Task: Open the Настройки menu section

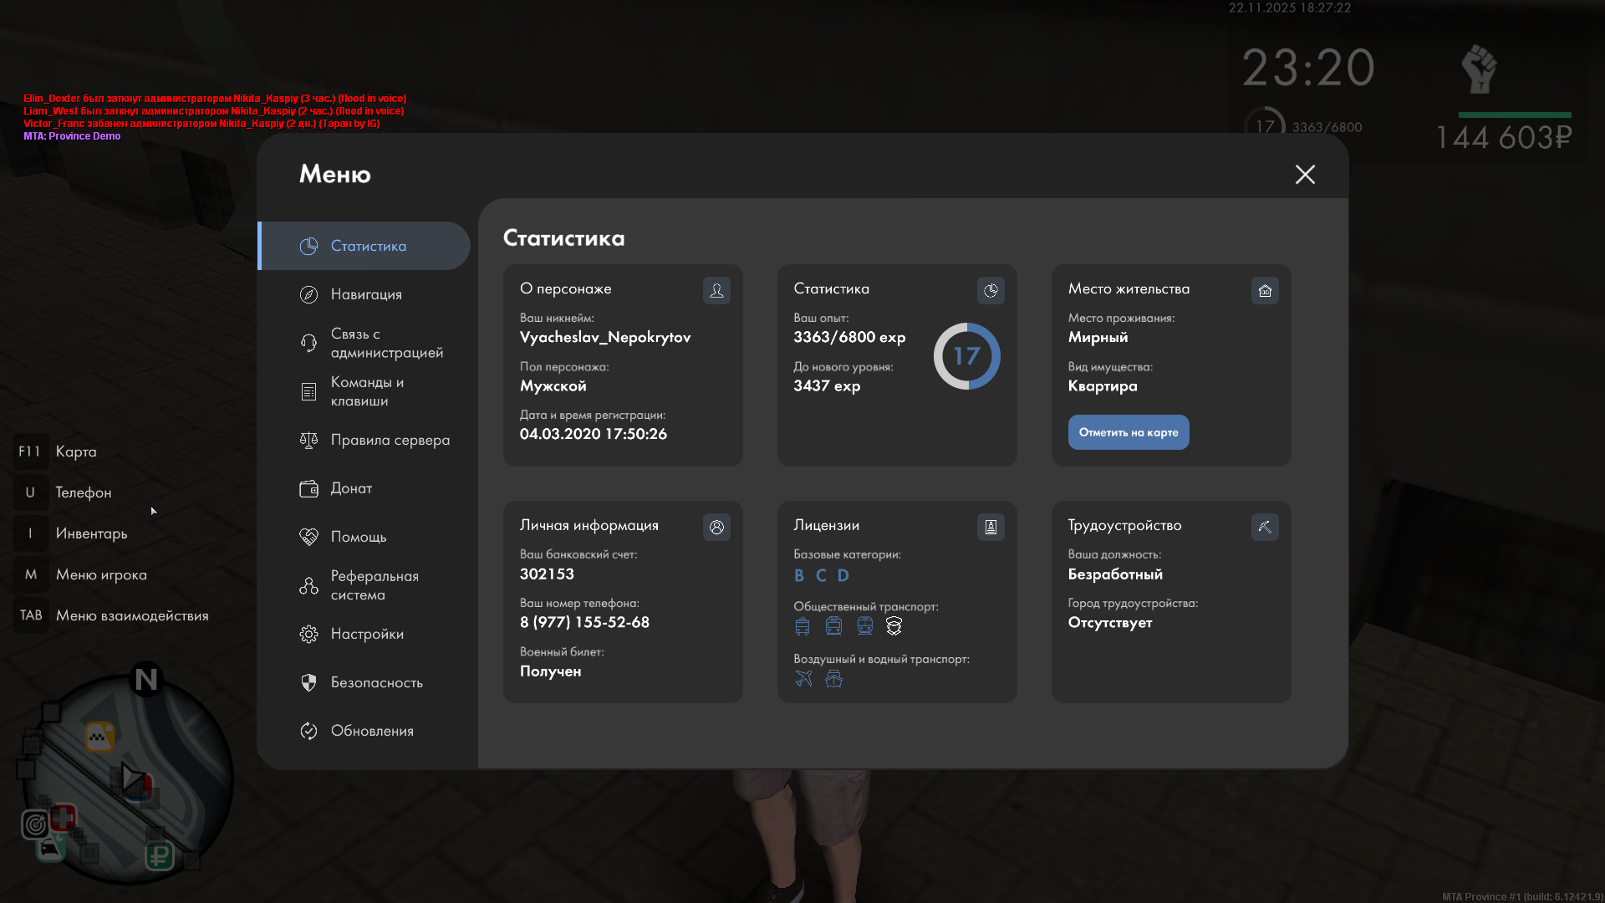Action: tap(366, 634)
